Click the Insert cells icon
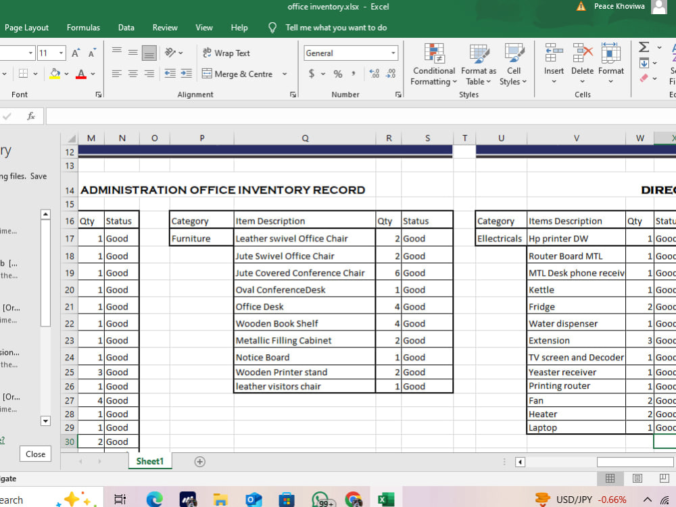Screen dimensions: 676x507 click(554, 53)
